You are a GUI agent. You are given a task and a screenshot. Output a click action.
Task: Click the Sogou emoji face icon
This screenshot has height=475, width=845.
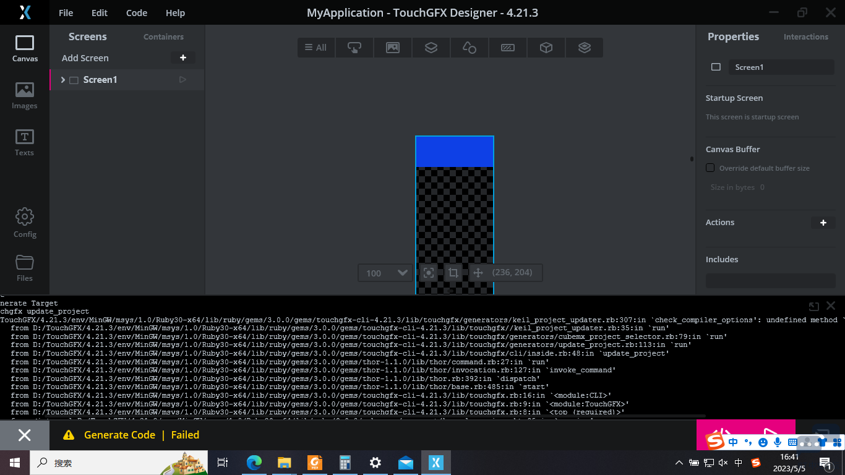click(763, 442)
